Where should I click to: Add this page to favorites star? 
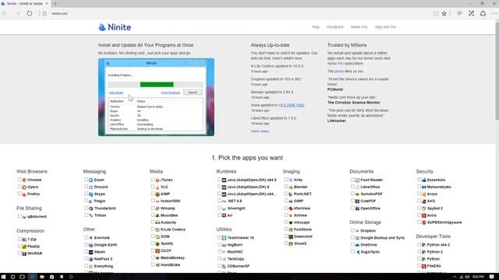point(444,13)
